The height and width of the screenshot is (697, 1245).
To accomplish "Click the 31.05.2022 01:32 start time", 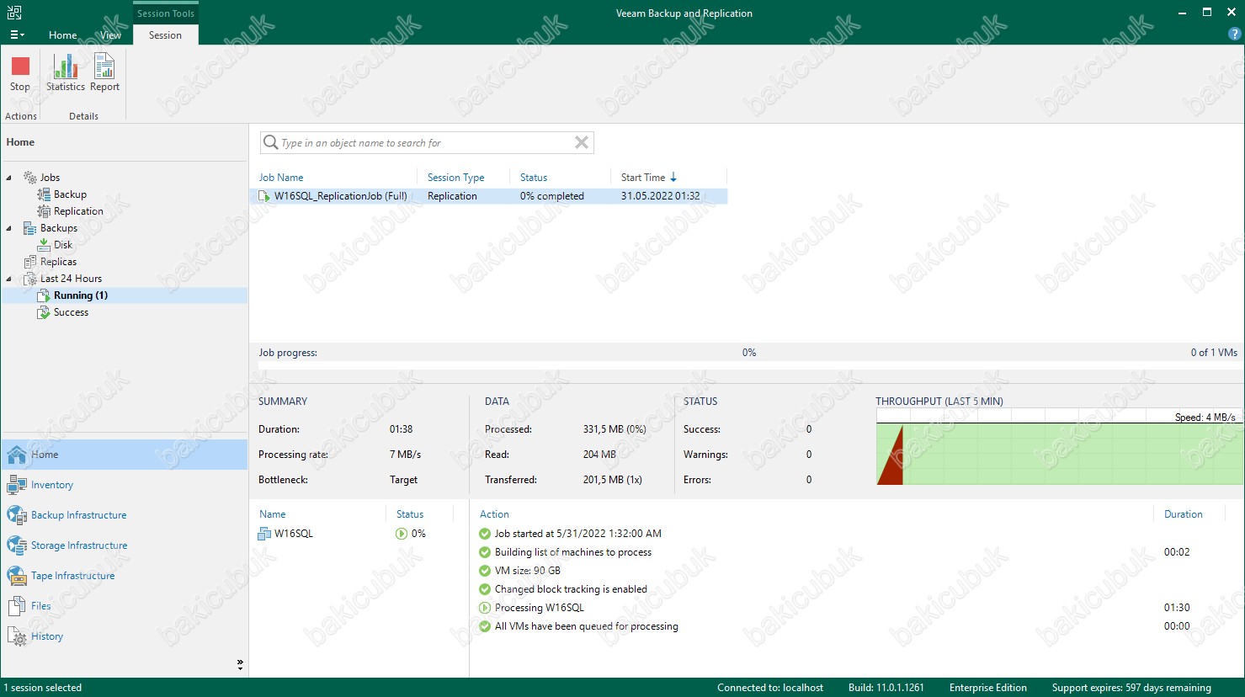I will pyautogui.click(x=660, y=196).
